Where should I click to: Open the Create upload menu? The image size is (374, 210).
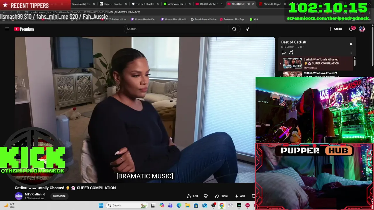(x=335, y=29)
